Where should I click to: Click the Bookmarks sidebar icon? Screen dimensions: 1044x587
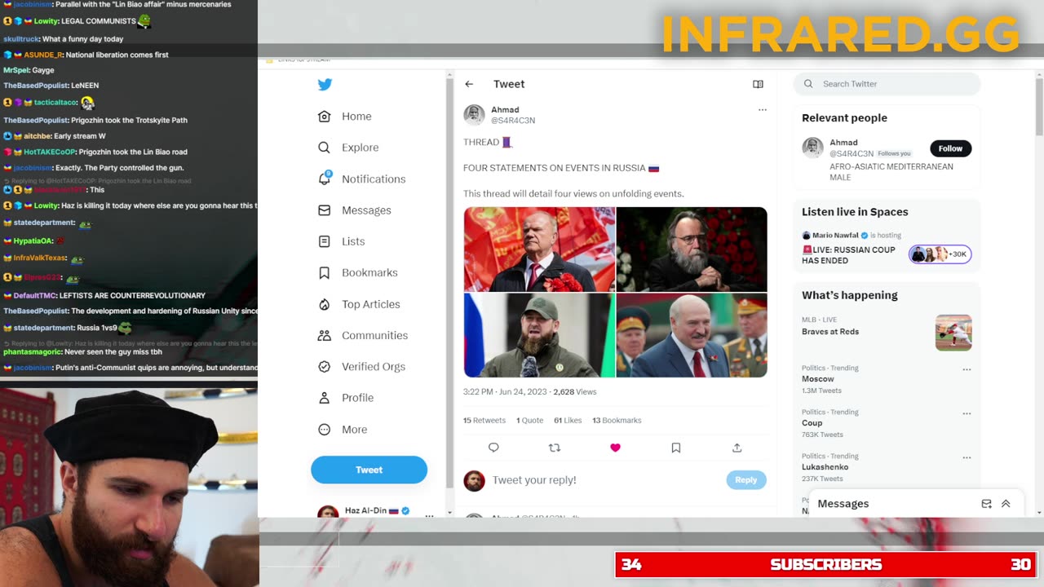(x=324, y=273)
